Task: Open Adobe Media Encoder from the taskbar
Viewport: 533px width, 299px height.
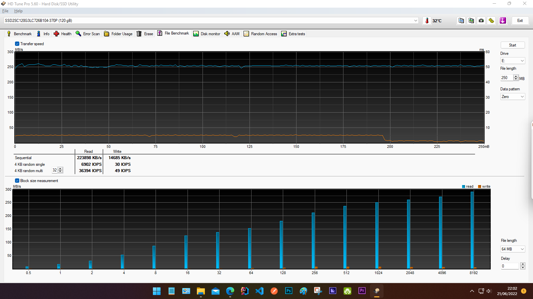Action: click(x=333, y=291)
